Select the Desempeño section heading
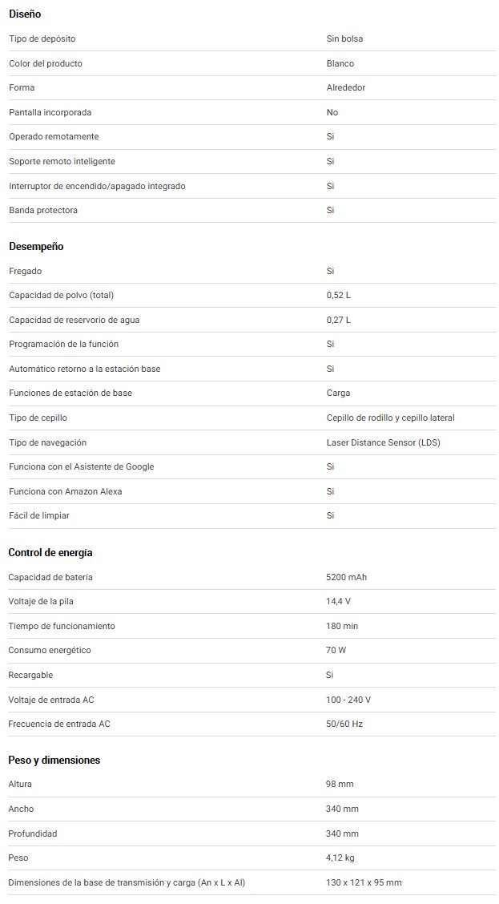Screen dimensions: 499x904 coord(36,246)
